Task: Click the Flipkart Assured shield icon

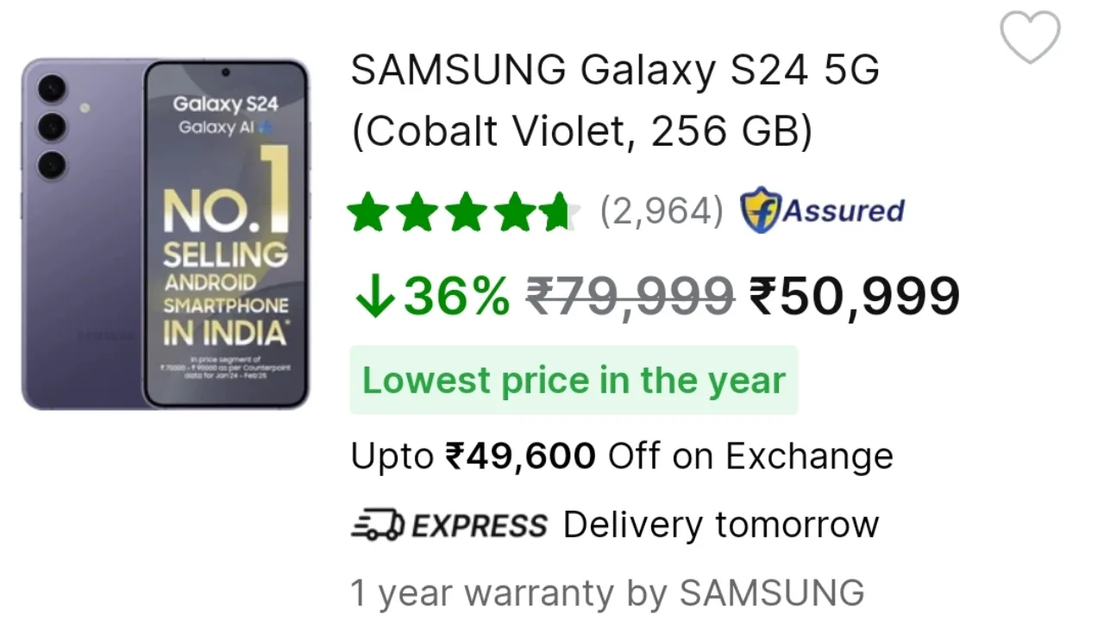Action: coord(760,212)
